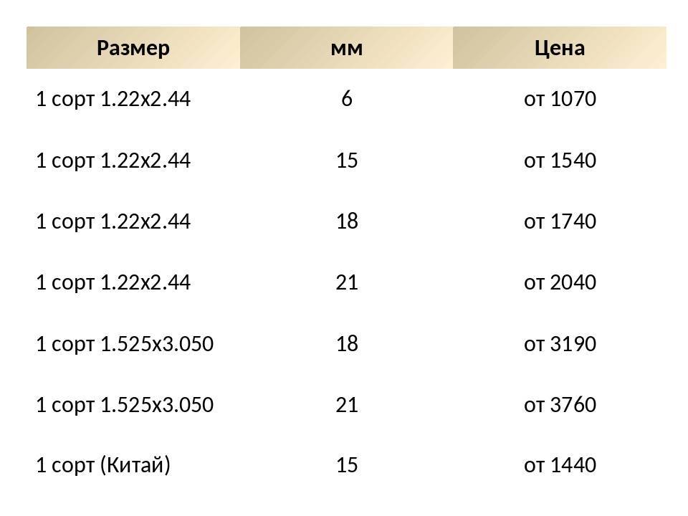Click the "от 3760" price value
The image size is (688, 516).
tap(560, 405)
